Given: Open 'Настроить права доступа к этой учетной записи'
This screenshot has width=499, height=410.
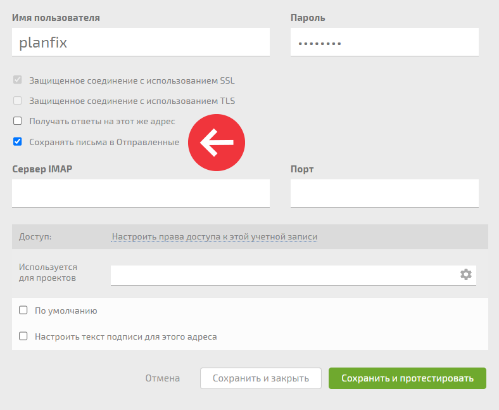Looking at the screenshot, I should click(215, 237).
